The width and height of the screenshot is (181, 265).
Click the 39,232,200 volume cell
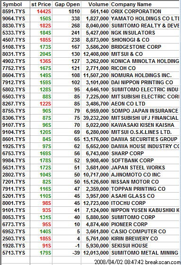[96, 118]
